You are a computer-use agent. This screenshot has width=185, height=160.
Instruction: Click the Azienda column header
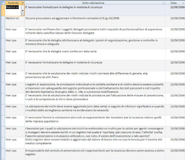point(13,3)
